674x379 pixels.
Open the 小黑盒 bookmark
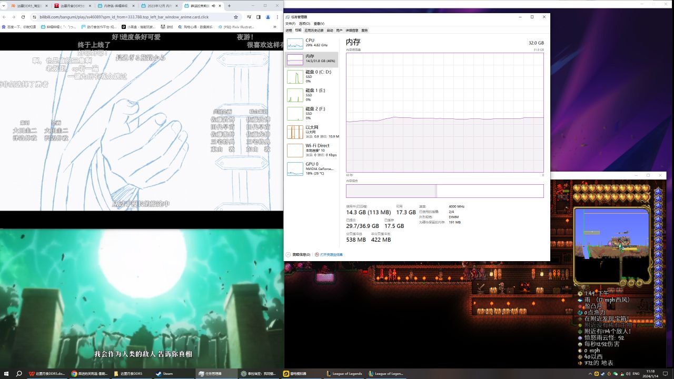(140, 27)
